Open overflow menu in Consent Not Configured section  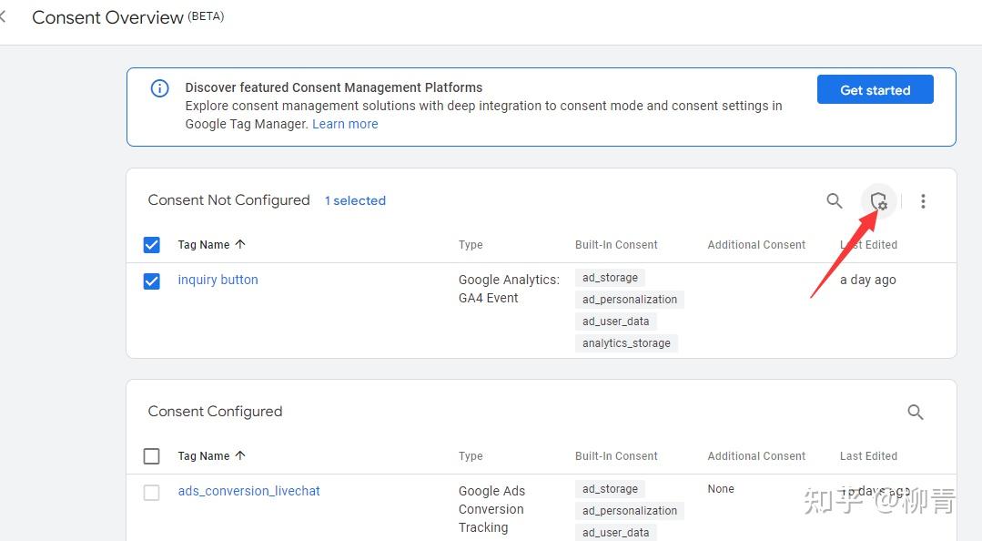(923, 201)
